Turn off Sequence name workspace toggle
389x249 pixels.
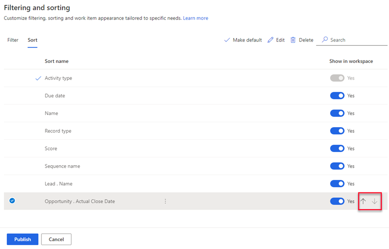click(x=337, y=166)
